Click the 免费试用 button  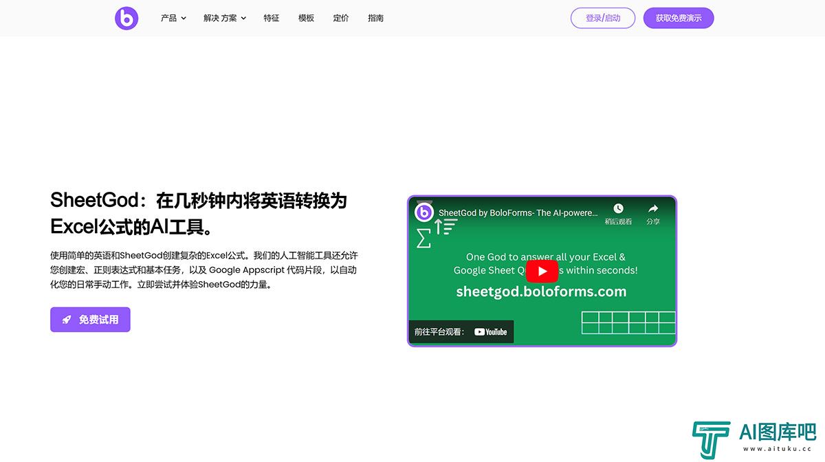tap(90, 320)
